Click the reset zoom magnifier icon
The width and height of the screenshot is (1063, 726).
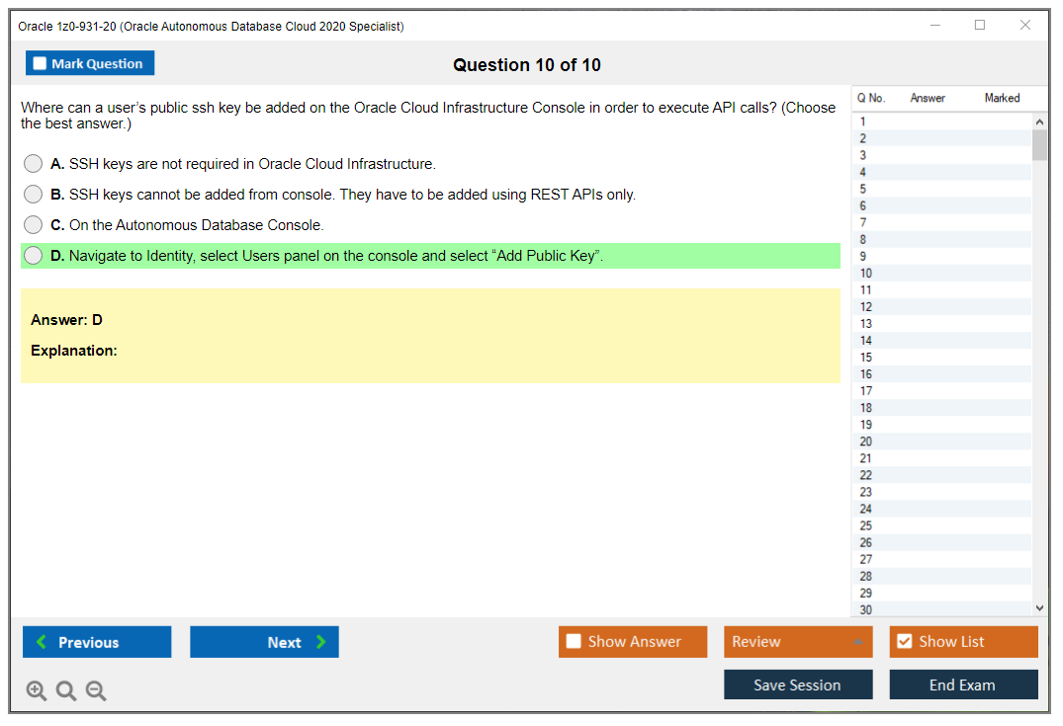[x=65, y=691]
